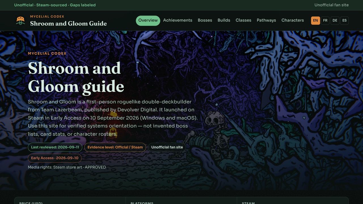Click the intro paragraph about Team Lazerbeam
The width and height of the screenshot is (363, 204).
[113, 118]
